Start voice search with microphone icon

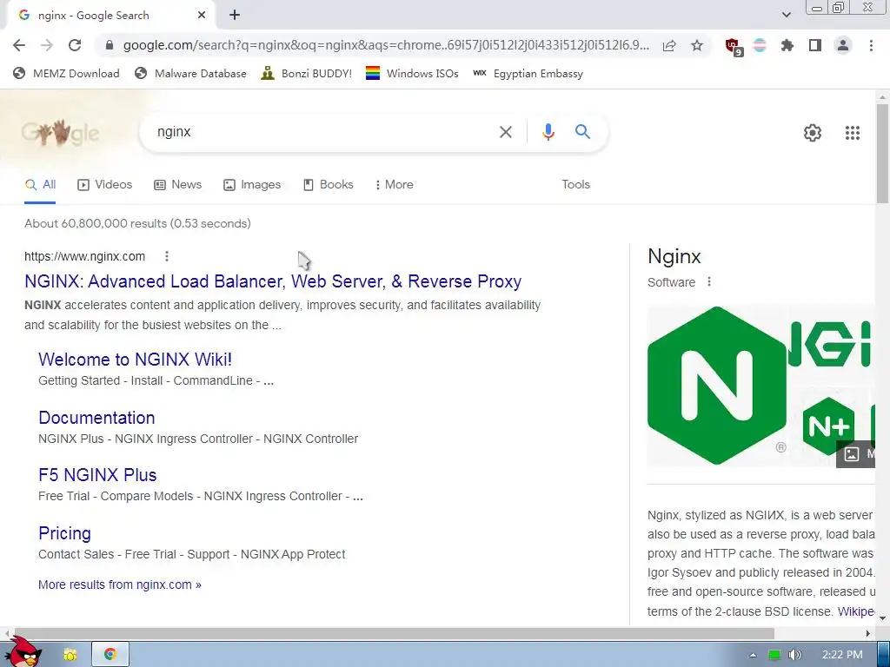pyautogui.click(x=548, y=132)
